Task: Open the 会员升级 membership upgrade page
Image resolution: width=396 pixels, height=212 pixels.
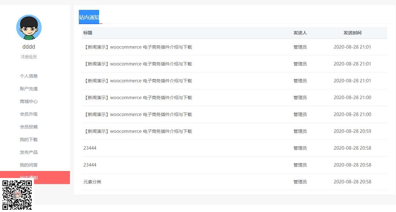Action: (29, 114)
